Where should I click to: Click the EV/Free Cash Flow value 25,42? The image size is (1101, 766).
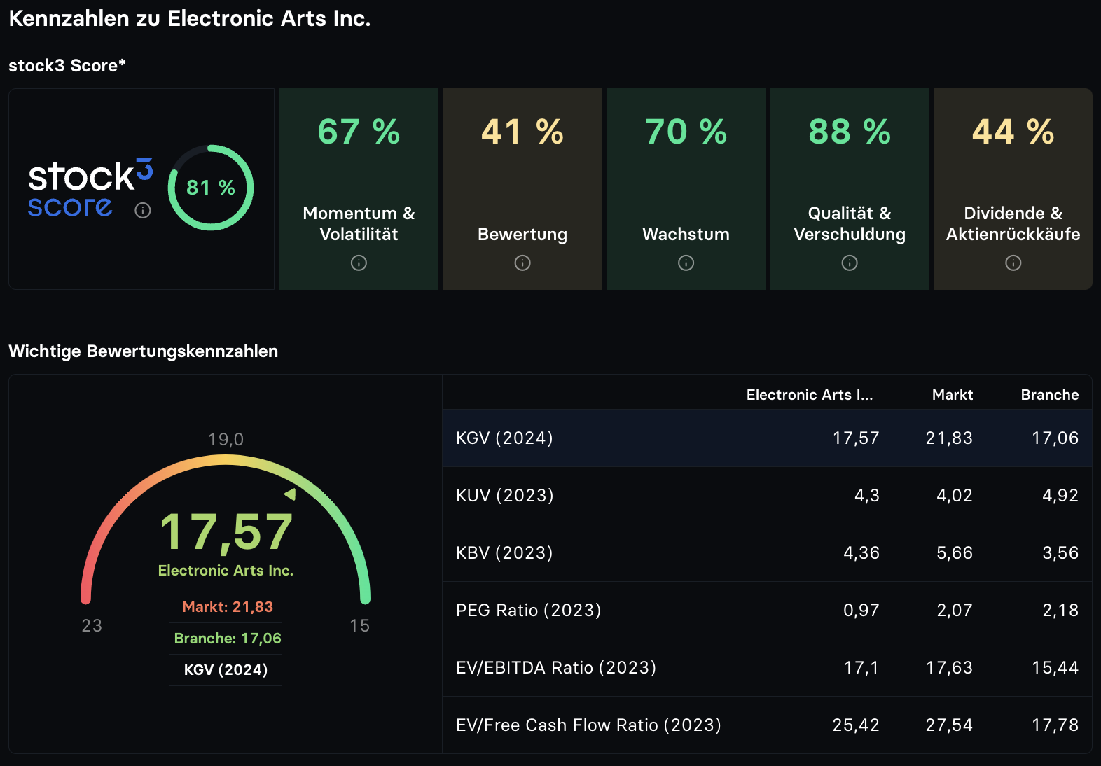(856, 725)
